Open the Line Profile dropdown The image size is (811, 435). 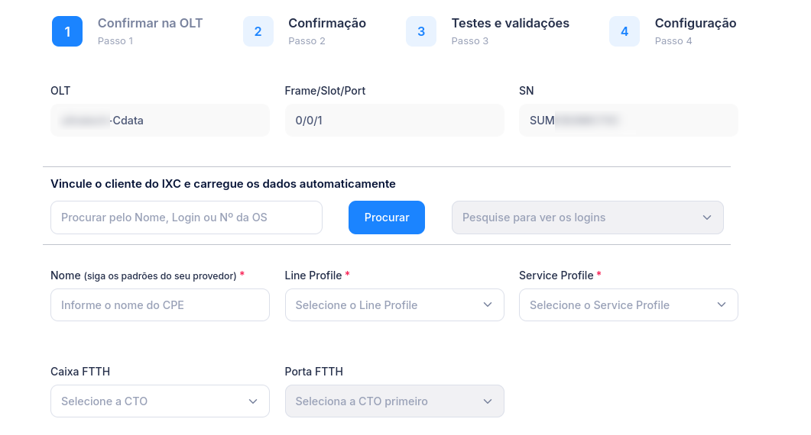coord(394,304)
